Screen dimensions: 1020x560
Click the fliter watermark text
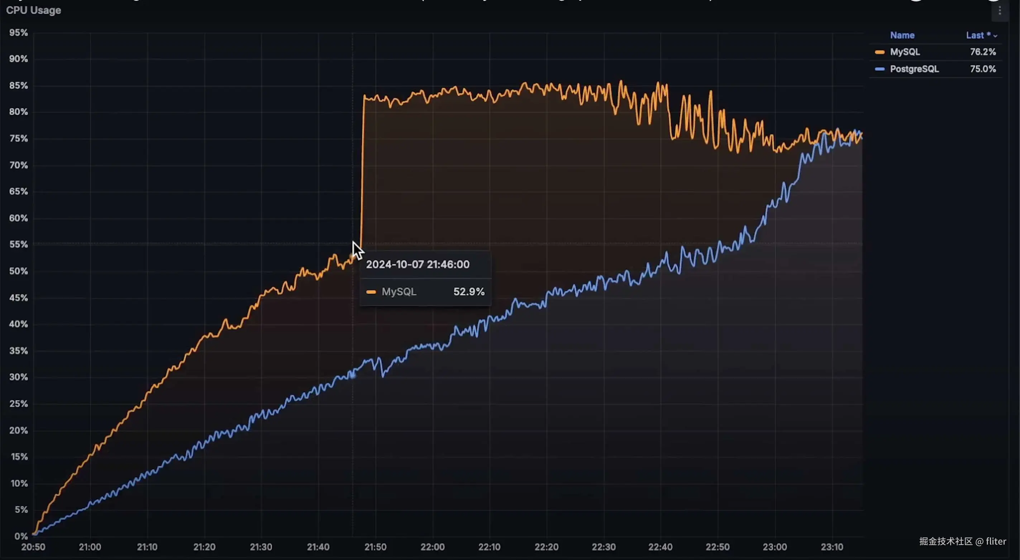tap(996, 541)
